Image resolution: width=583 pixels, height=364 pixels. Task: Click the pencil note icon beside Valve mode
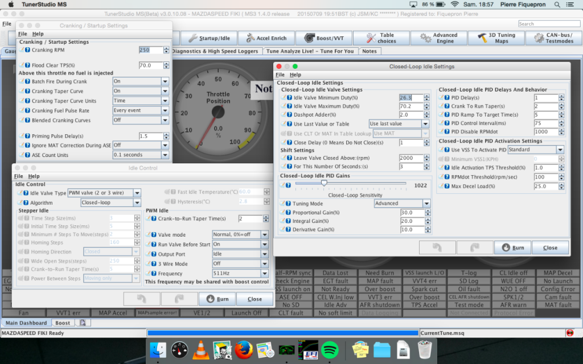pos(148,235)
